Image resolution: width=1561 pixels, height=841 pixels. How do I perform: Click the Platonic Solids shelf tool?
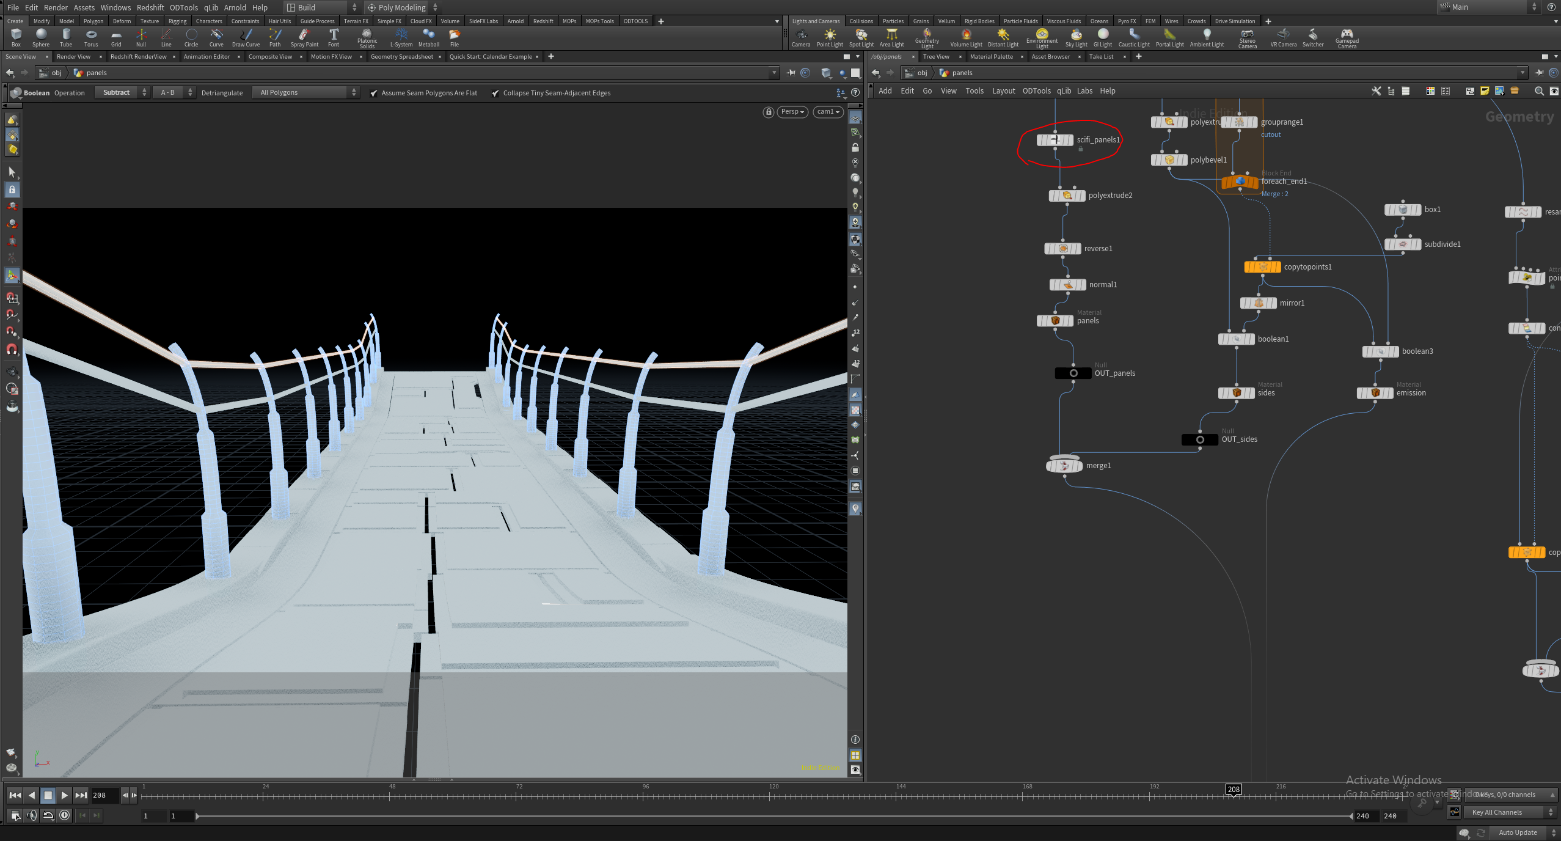367,39
